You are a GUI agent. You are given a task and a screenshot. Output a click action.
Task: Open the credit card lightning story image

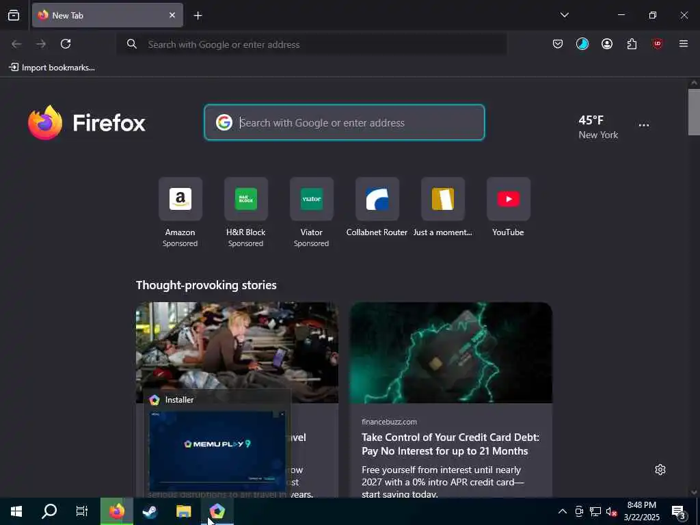[451, 353]
